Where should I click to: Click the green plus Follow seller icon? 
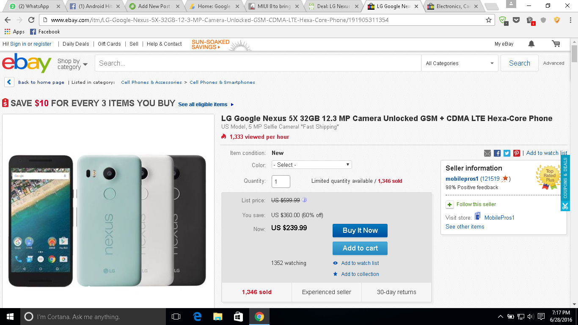(x=450, y=204)
